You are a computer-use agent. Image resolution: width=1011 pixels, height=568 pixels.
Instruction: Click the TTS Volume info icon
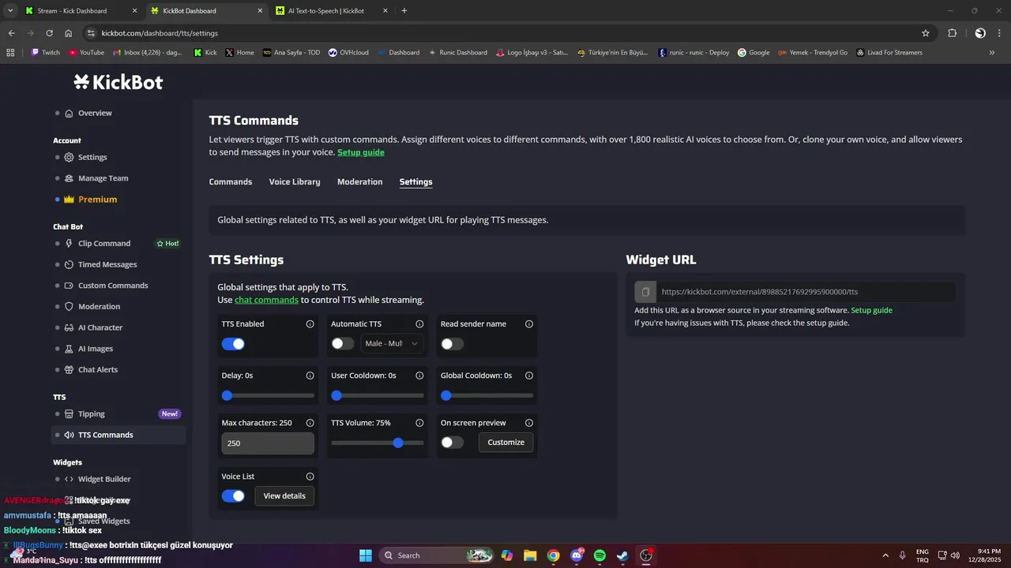pos(419,423)
